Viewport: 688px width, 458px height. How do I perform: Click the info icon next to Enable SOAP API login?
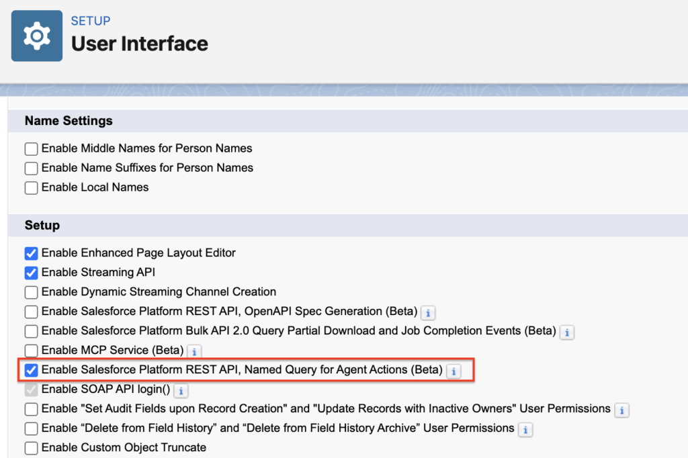[180, 390]
